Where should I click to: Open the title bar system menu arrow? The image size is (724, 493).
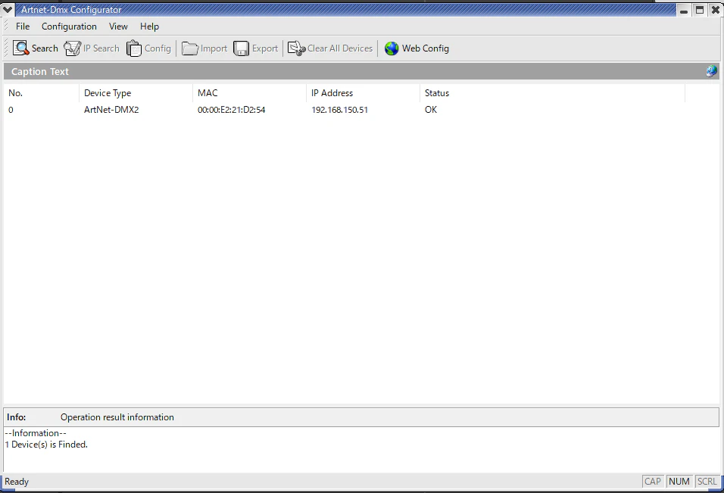(8, 9)
